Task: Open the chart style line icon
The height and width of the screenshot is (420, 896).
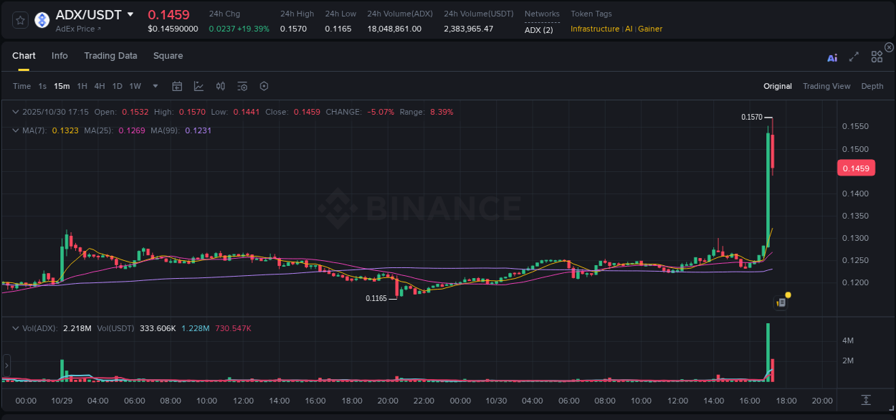Action: pos(199,85)
